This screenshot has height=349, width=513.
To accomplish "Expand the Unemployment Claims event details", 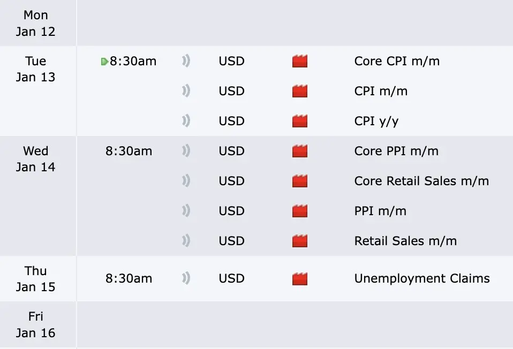I will [x=295, y=279].
